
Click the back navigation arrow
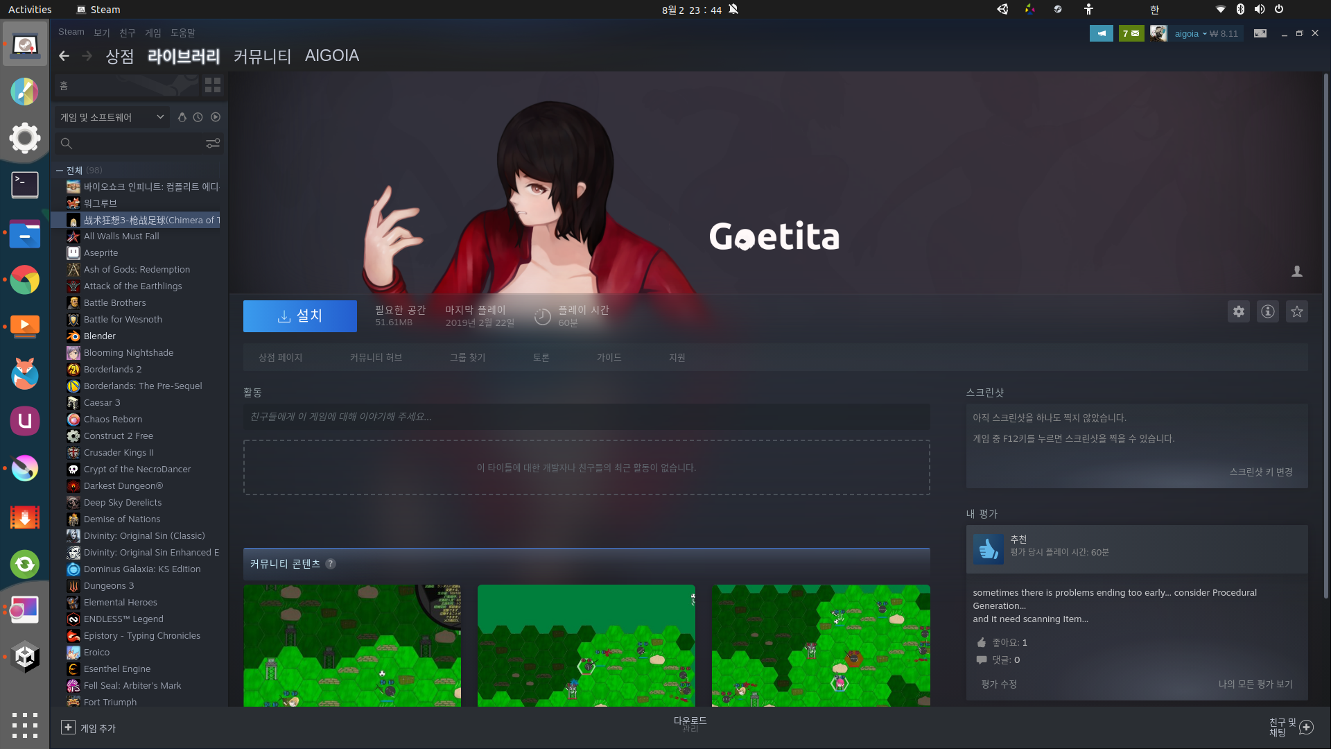coord(64,56)
